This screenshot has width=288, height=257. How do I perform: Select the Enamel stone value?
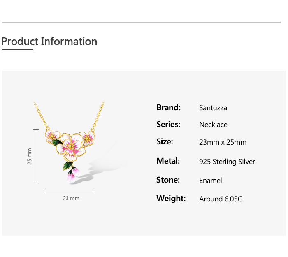click(210, 181)
